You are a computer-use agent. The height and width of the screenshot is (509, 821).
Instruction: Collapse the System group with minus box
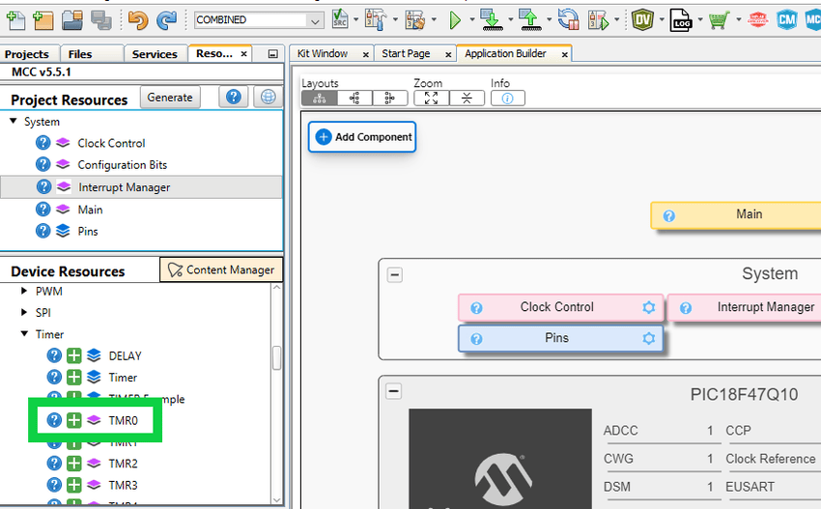394,274
